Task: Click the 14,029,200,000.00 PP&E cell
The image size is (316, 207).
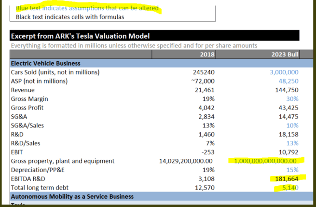Action: pyautogui.click(x=186, y=161)
